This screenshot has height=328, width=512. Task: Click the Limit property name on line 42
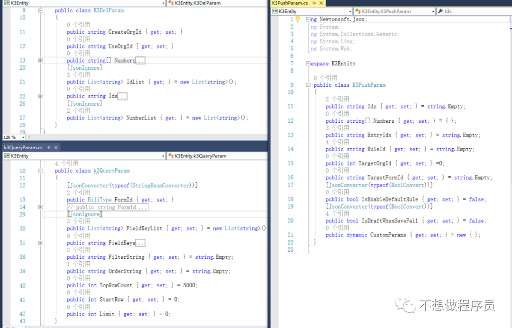[x=107, y=314]
